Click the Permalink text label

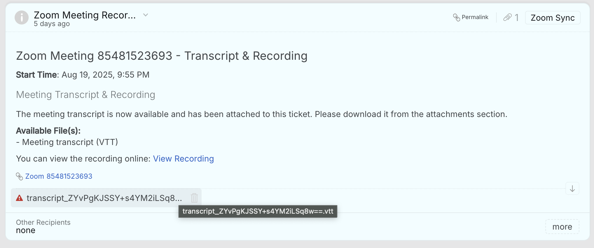tap(475, 17)
